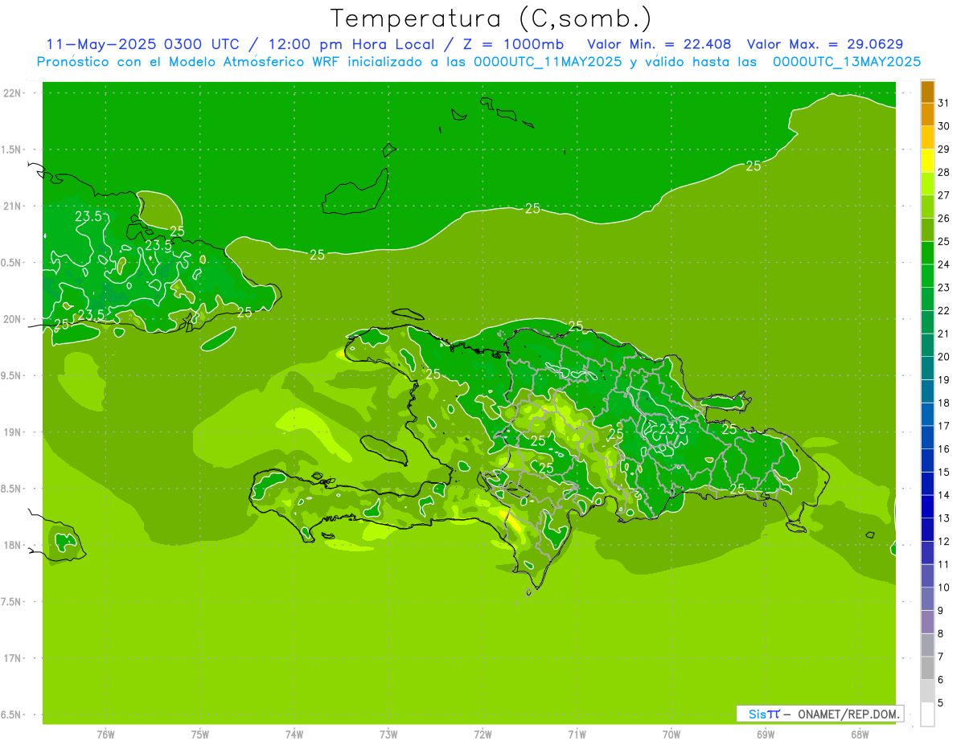
Task: Click the "18" value on the color scale
Action: 943,403
